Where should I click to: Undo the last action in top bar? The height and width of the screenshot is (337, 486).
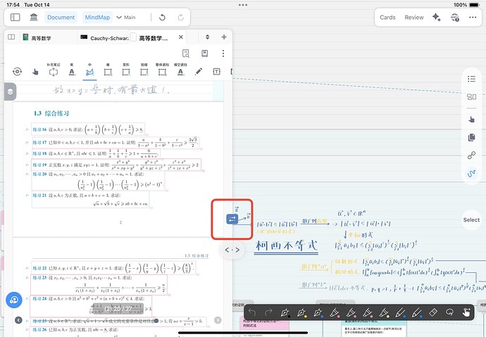[163, 17]
